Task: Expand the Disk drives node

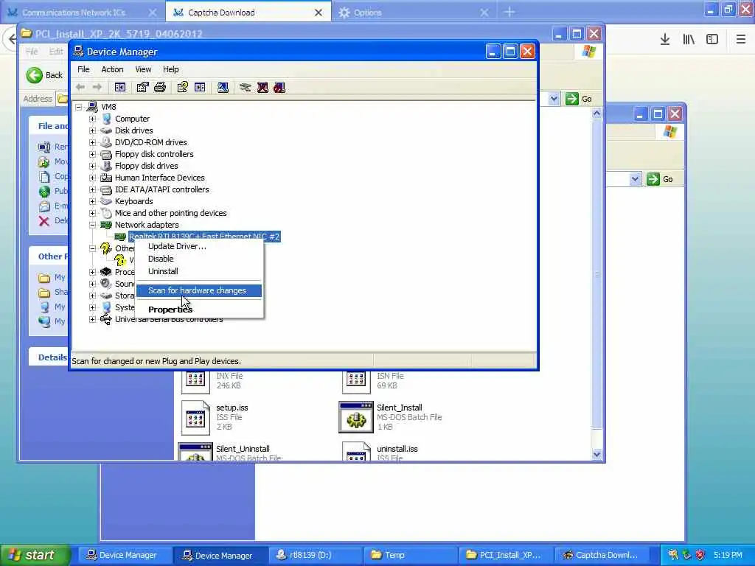Action: (x=92, y=130)
